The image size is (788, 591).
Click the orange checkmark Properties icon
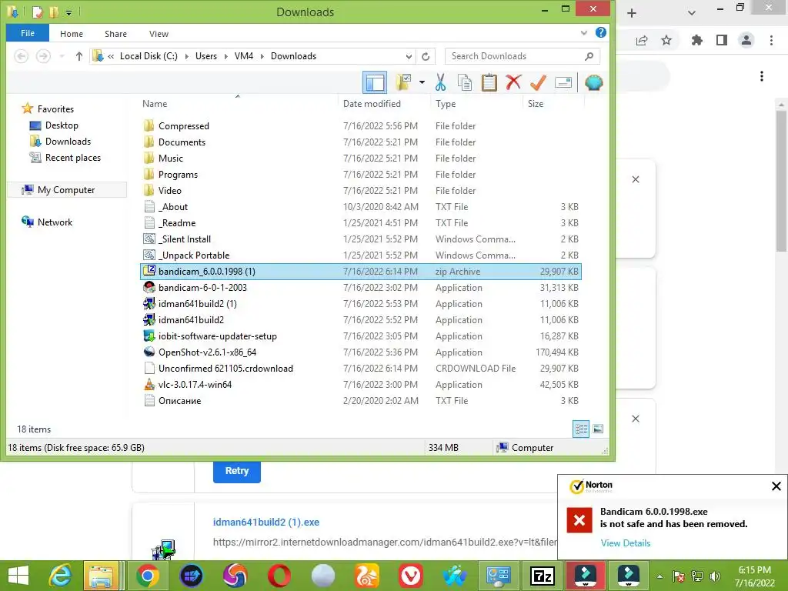[x=538, y=82]
